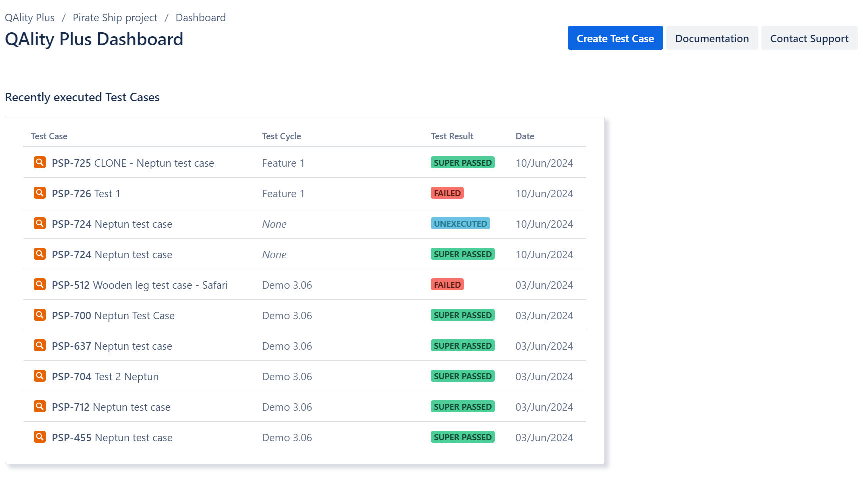Click the Create Test Case button

(615, 38)
